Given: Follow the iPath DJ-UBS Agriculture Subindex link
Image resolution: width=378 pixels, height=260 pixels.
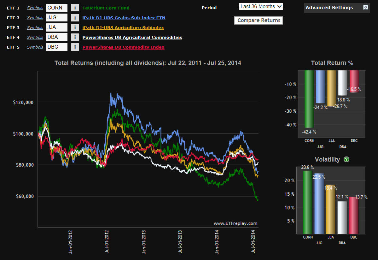Looking at the screenshot, I should 123,28.
